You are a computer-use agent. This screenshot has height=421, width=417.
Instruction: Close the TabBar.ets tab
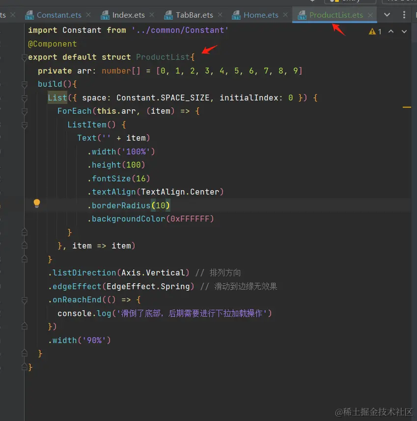[220, 15]
